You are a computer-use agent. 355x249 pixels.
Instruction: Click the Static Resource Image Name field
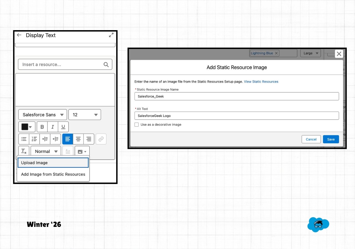pos(237,96)
